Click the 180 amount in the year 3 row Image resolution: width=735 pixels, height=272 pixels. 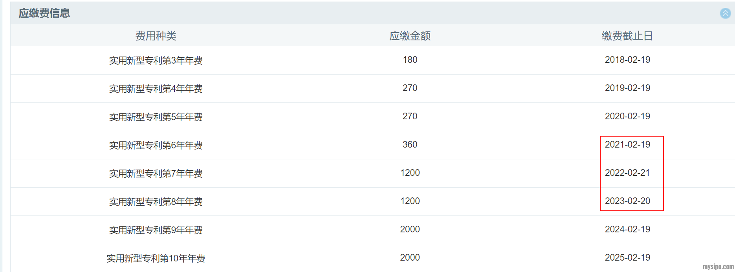tap(410, 60)
